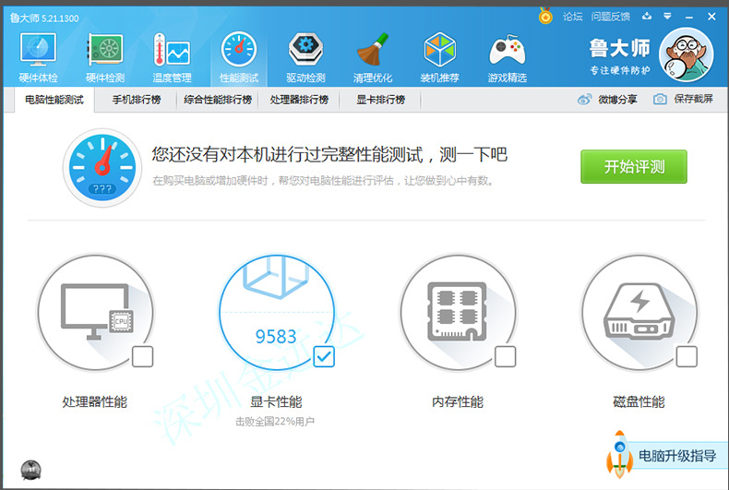The height and width of the screenshot is (490, 729).
Task: Minimize the 鲁大师 window
Action: pyautogui.click(x=689, y=17)
